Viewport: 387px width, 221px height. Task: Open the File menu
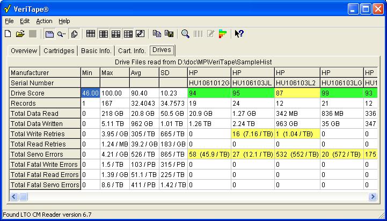[9, 21]
